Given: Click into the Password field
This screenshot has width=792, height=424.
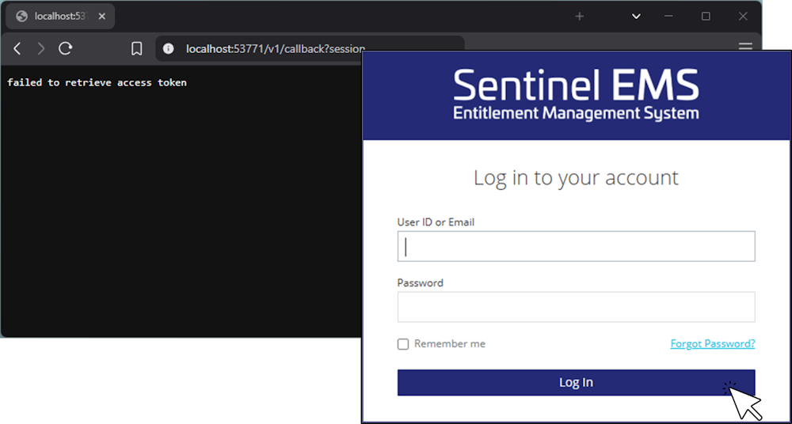Looking at the screenshot, I should [576, 307].
